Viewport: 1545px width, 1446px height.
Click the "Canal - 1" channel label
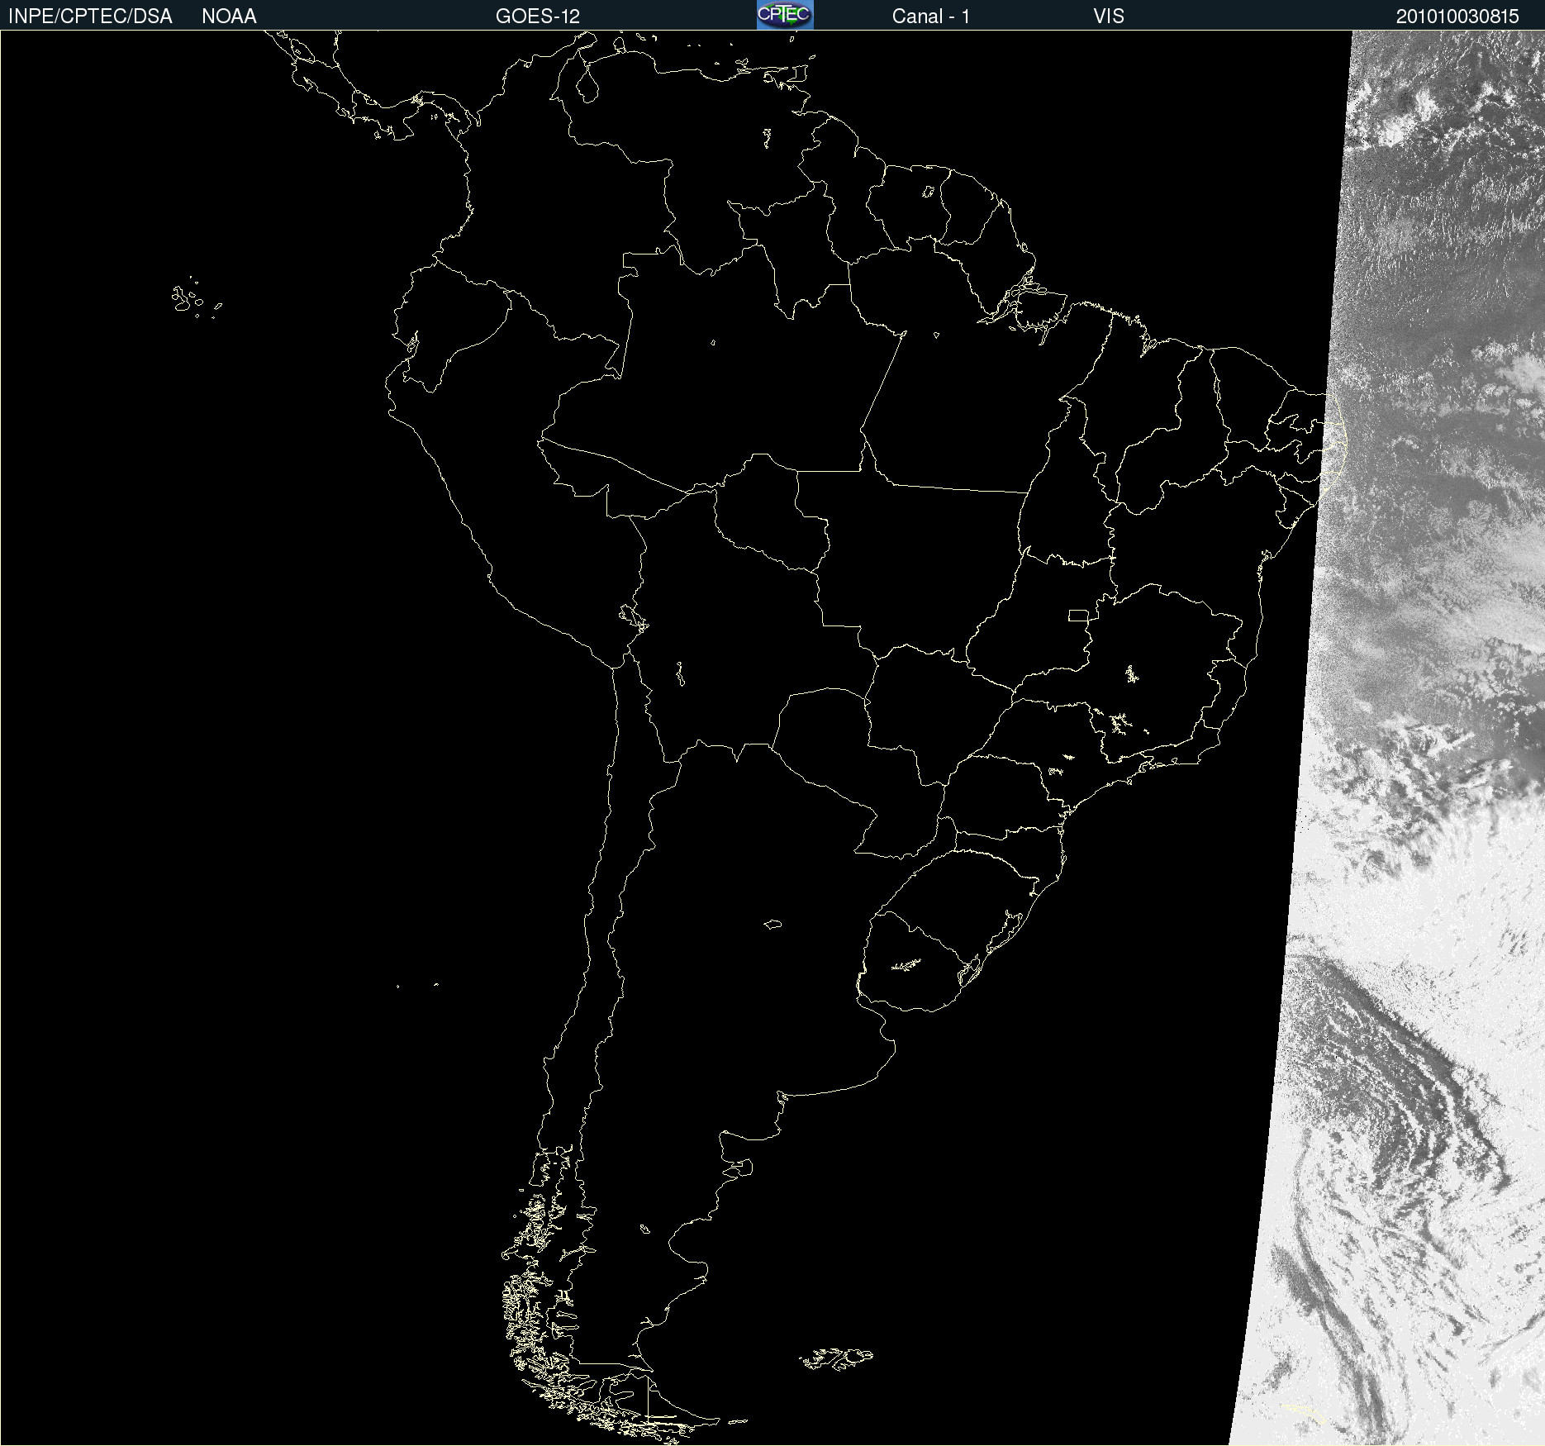click(931, 17)
